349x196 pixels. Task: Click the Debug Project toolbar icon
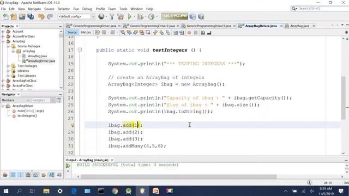click(141, 17)
